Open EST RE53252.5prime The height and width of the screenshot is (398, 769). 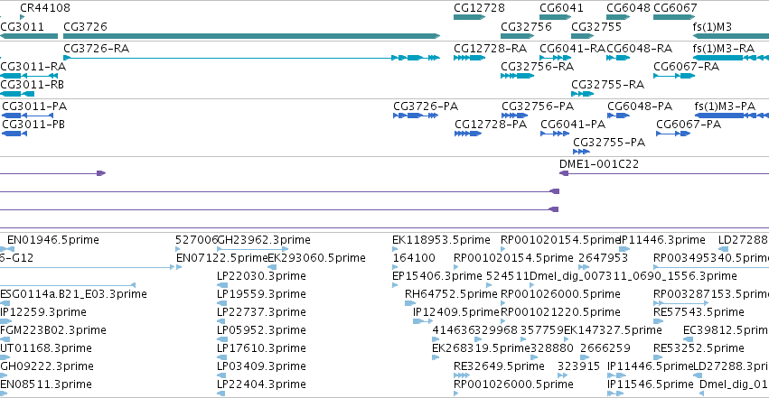pyautogui.click(x=699, y=348)
